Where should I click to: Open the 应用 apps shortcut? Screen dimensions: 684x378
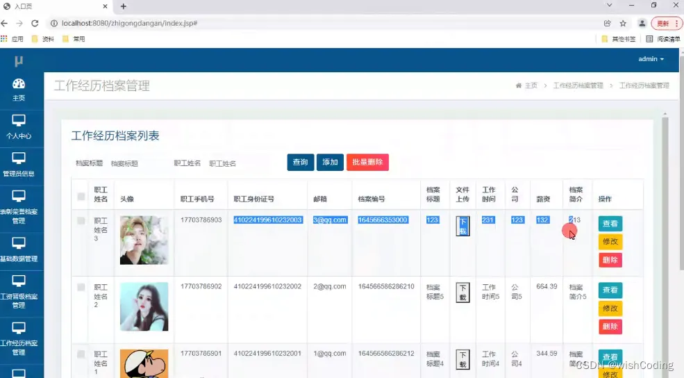click(12, 39)
